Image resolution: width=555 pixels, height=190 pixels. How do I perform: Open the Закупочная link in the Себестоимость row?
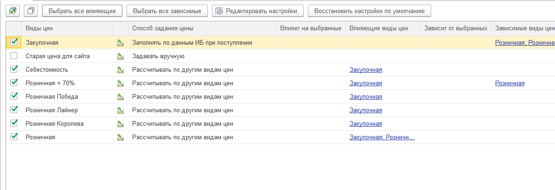click(x=365, y=70)
